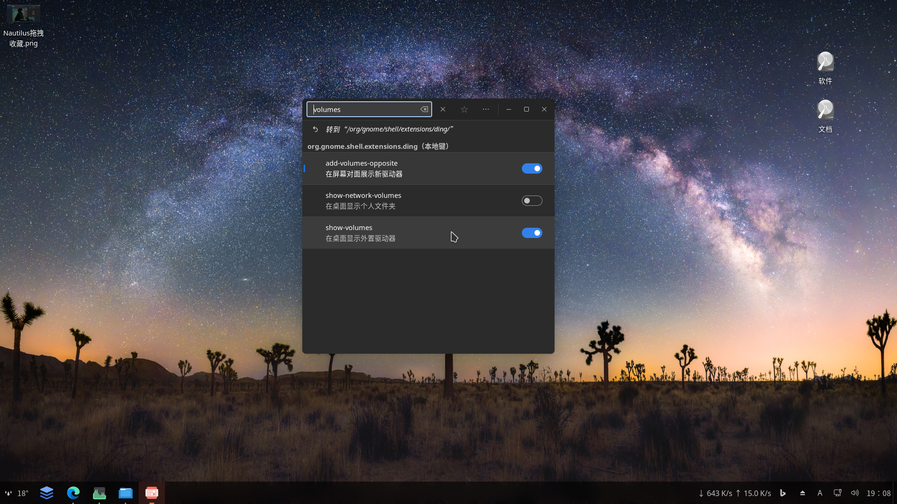
Task: Open the 软件 drive icon on desktop
Action: point(825,63)
